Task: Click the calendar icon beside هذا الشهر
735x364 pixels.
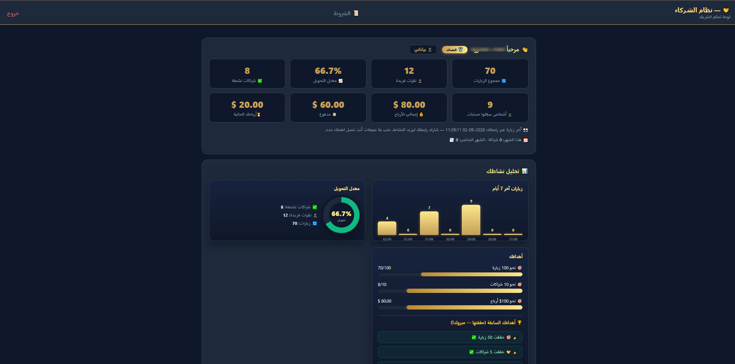Action: [x=525, y=140]
